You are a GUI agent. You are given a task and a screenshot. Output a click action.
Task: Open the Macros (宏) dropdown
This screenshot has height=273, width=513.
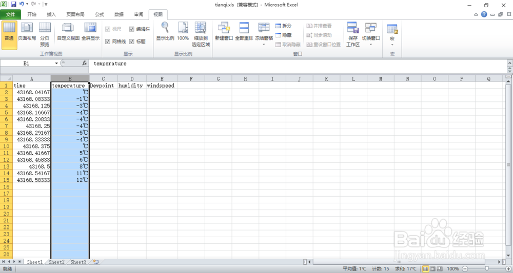click(392, 35)
